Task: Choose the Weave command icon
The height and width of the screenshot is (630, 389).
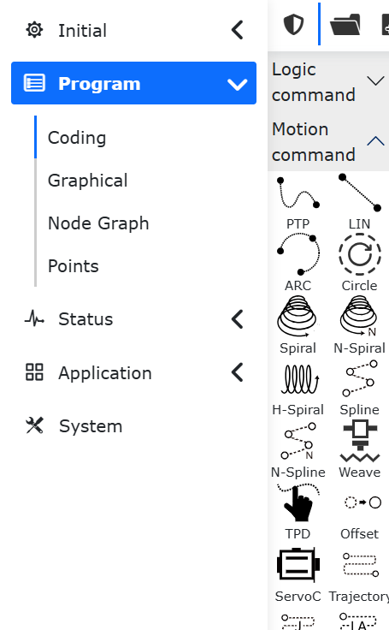Action: pos(360,441)
